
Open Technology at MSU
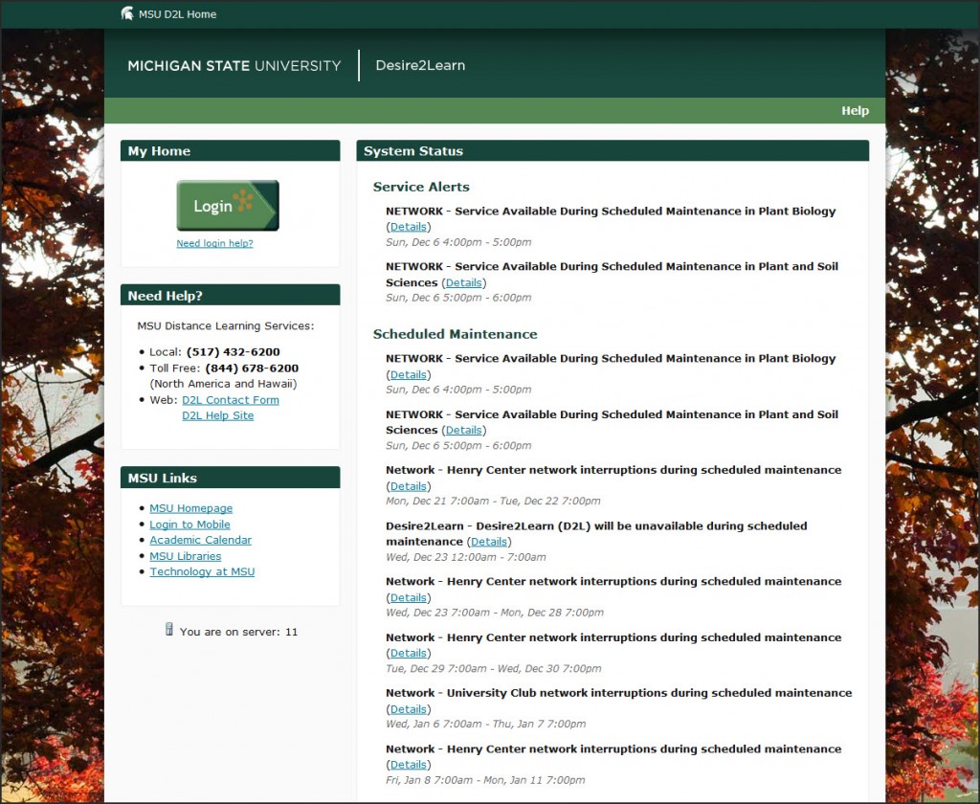click(202, 571)
